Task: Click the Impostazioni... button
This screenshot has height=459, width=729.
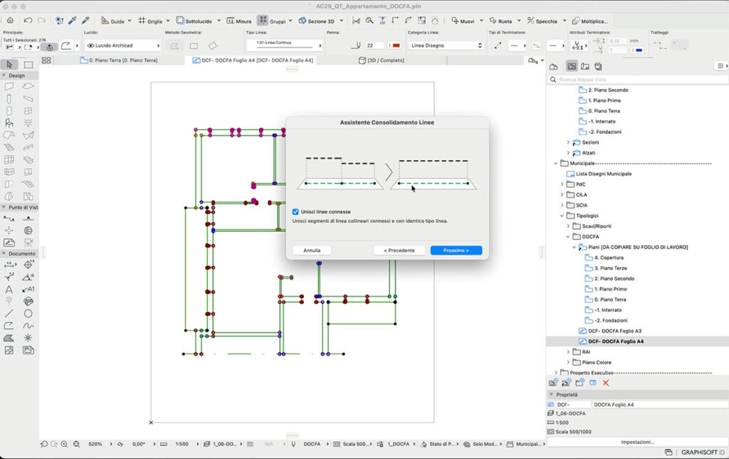Action: (x=637, y=442)
